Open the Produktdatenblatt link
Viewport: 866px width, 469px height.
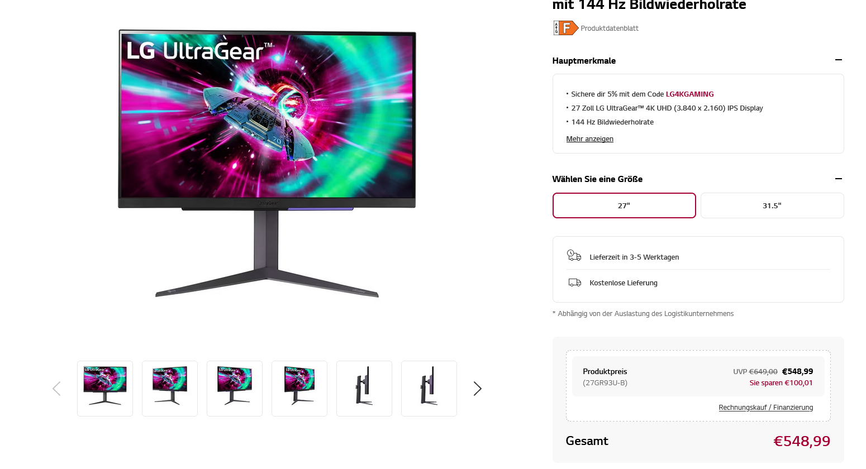coord(610,28)
